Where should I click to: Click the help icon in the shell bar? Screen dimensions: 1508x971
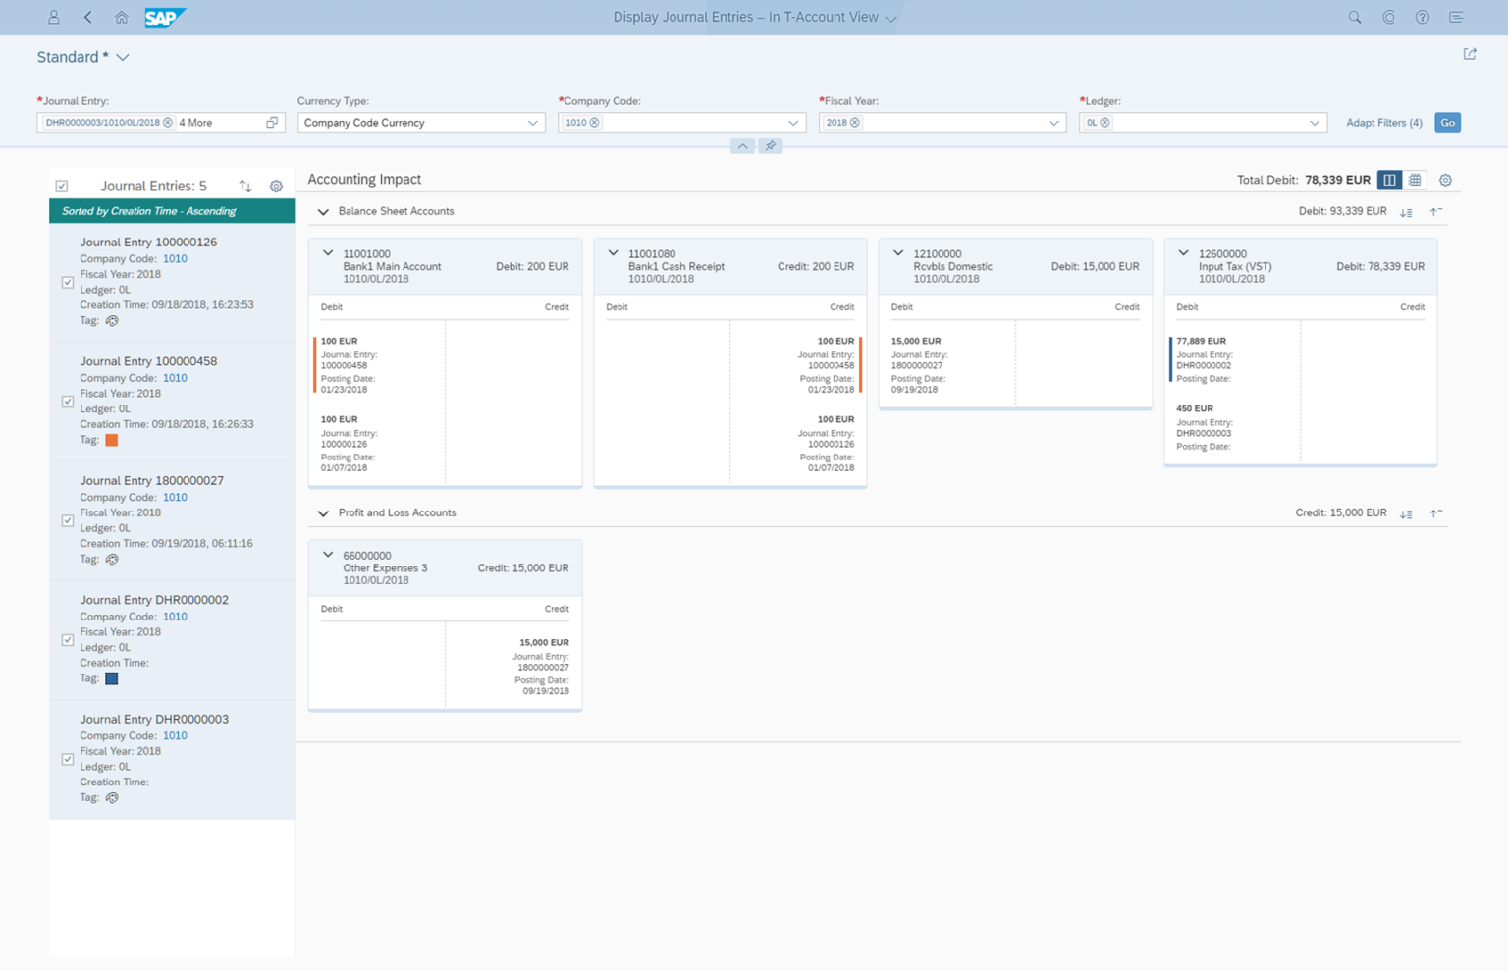[1422, 17]
